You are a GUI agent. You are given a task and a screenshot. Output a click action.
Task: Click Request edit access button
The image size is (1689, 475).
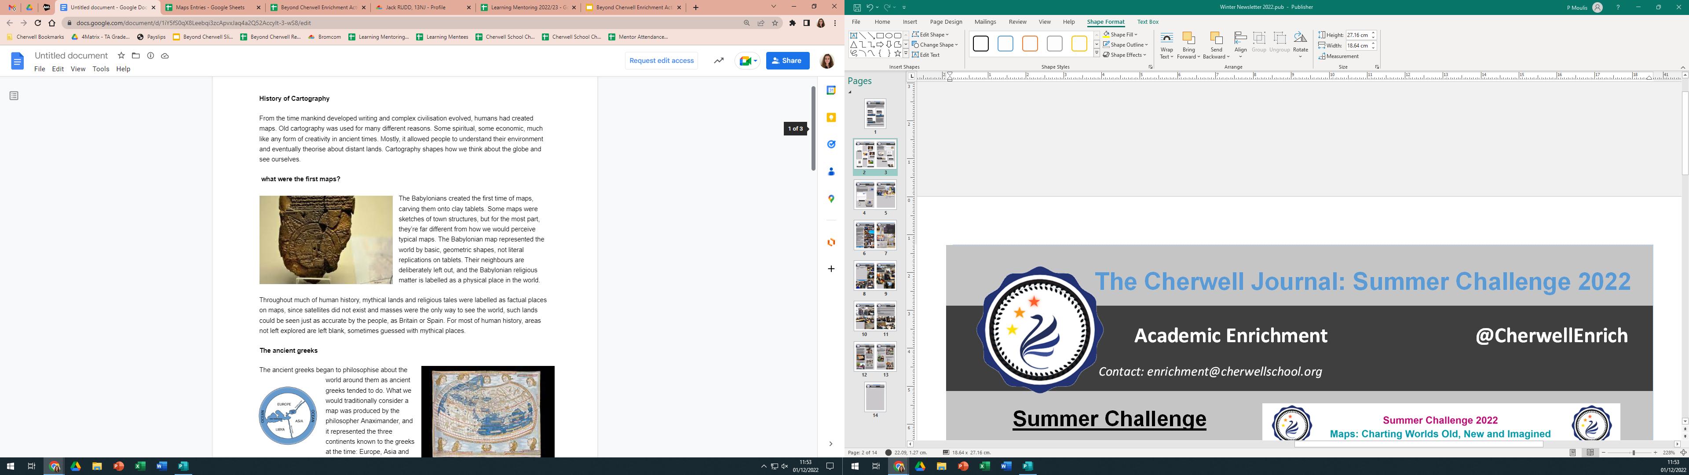coord(661,60)
